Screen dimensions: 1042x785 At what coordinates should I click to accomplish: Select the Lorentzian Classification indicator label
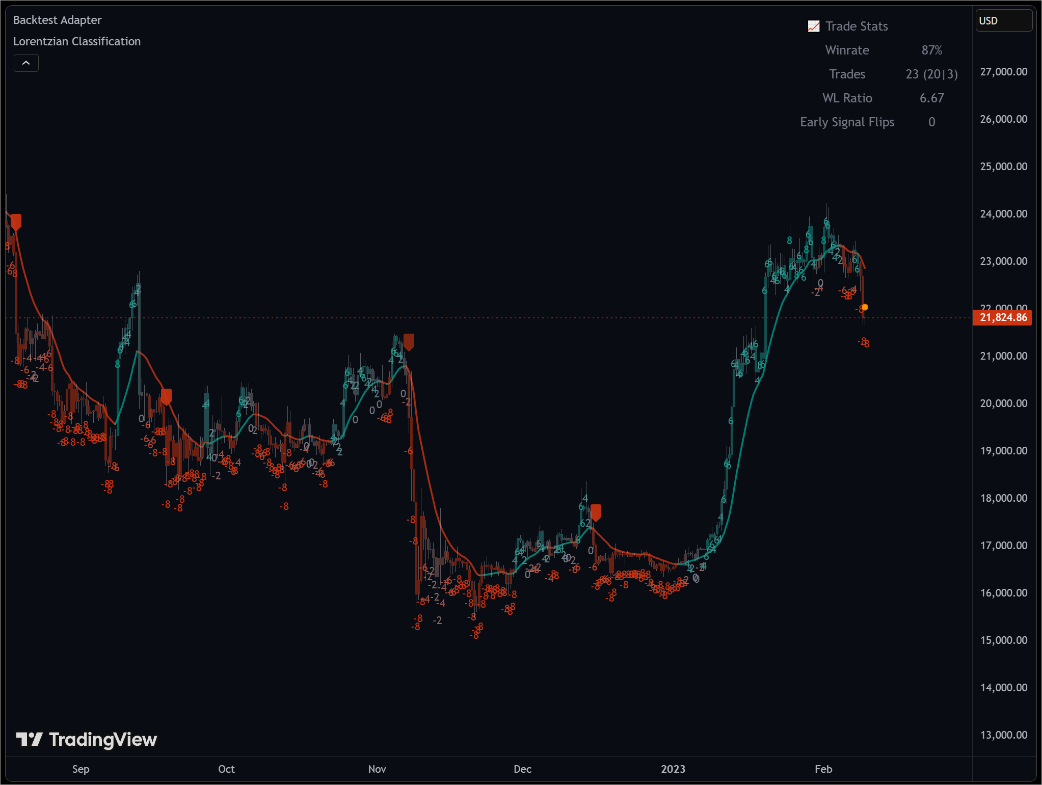point(76,41)
